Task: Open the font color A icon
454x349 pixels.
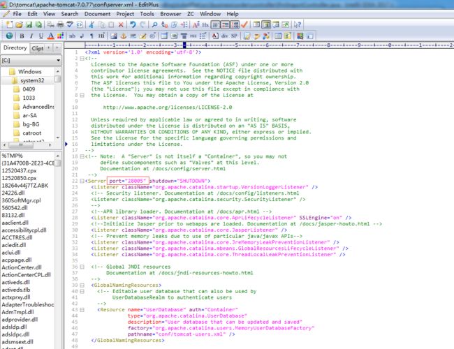Action: (51, 36)
